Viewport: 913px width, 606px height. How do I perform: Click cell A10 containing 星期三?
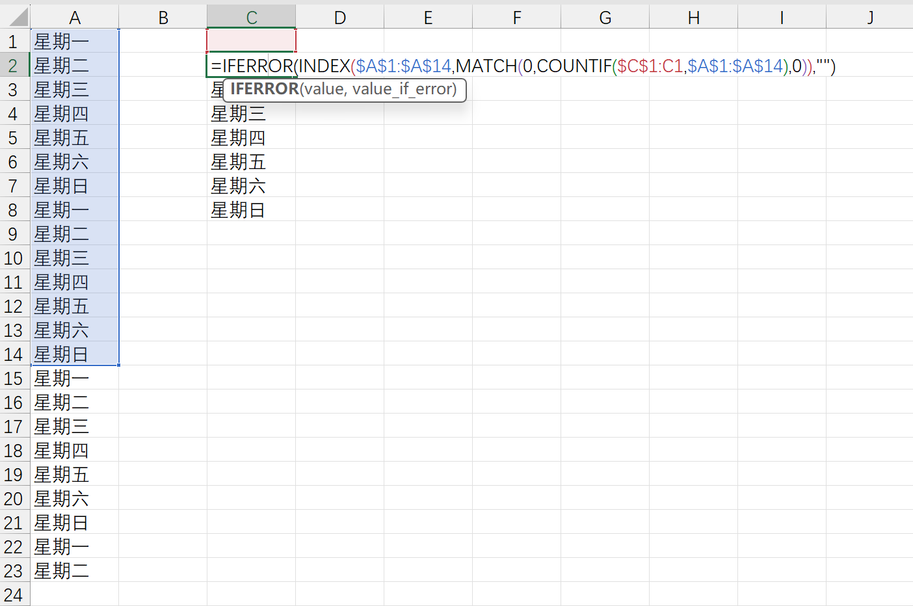pyautogui.click(x=75, y=257)
